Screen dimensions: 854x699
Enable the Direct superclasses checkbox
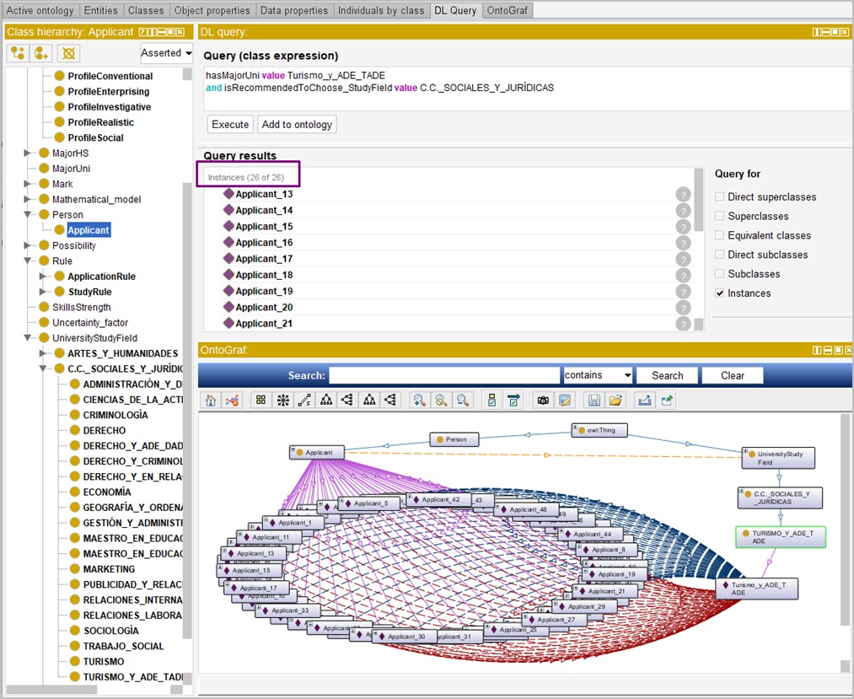coord(719,196)
